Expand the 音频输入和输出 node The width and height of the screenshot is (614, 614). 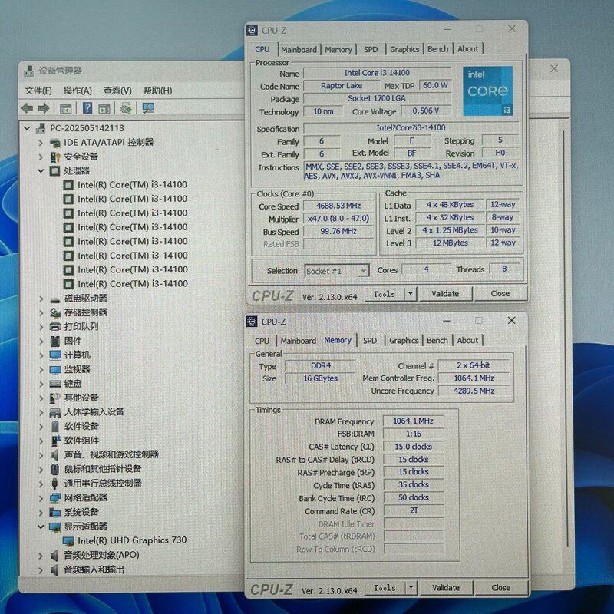[x=41, y=570]
